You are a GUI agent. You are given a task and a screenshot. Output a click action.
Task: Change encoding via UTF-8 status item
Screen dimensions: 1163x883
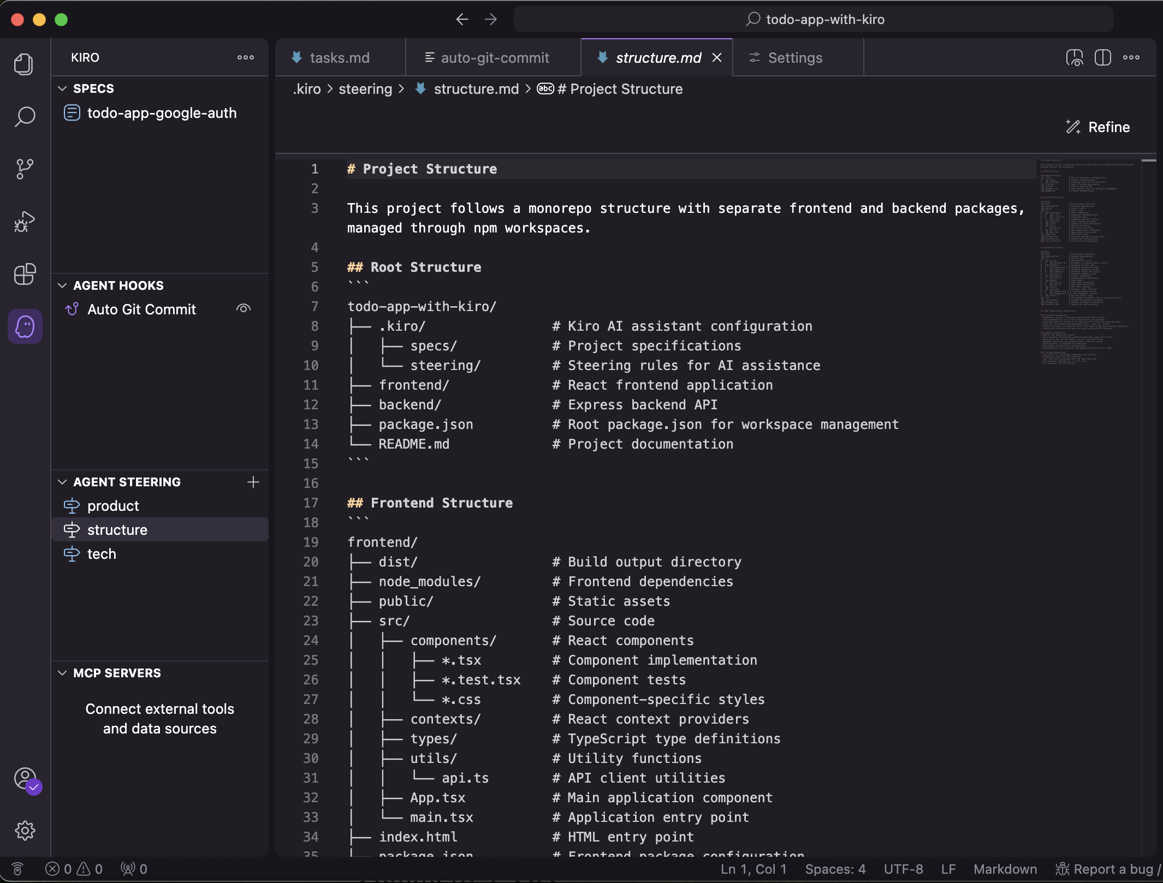click(x=903, y=869)
